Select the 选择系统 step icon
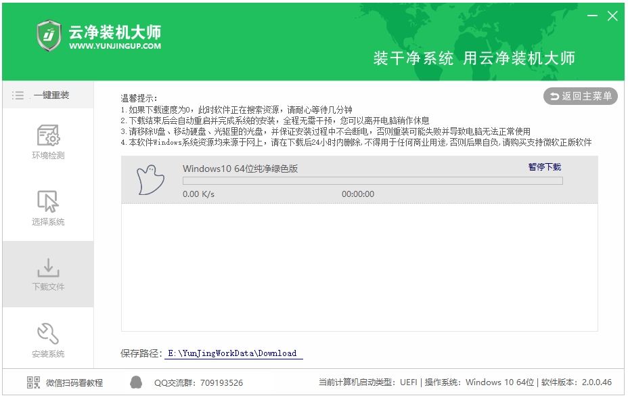Image resolution: width=628 pixels, height=398 pixels. coord(48,201)
